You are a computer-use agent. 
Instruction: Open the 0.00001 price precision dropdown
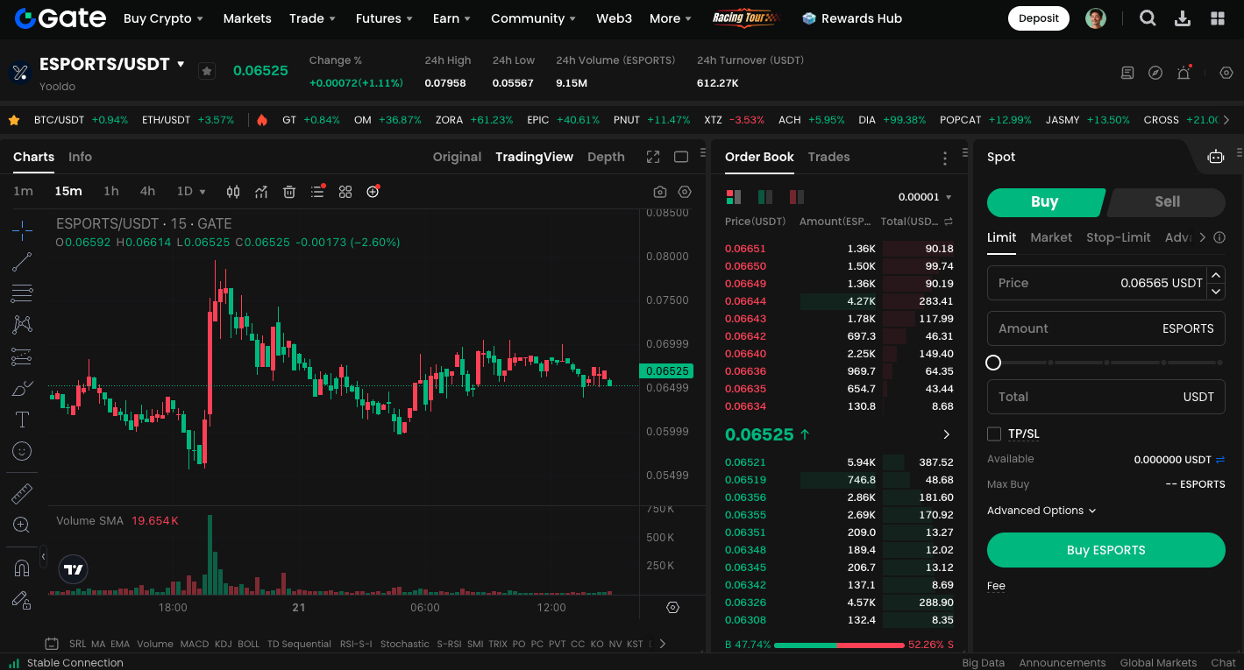pos(925,197)
